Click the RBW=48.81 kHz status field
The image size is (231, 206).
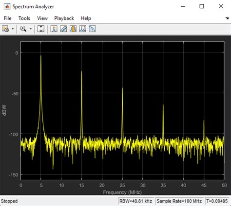135,201
